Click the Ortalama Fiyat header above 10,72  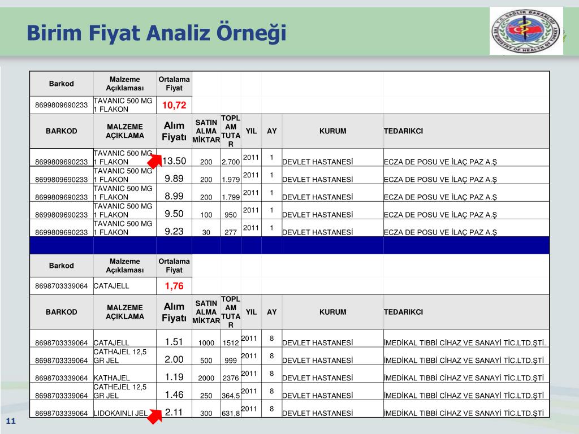tap(174, 84)
